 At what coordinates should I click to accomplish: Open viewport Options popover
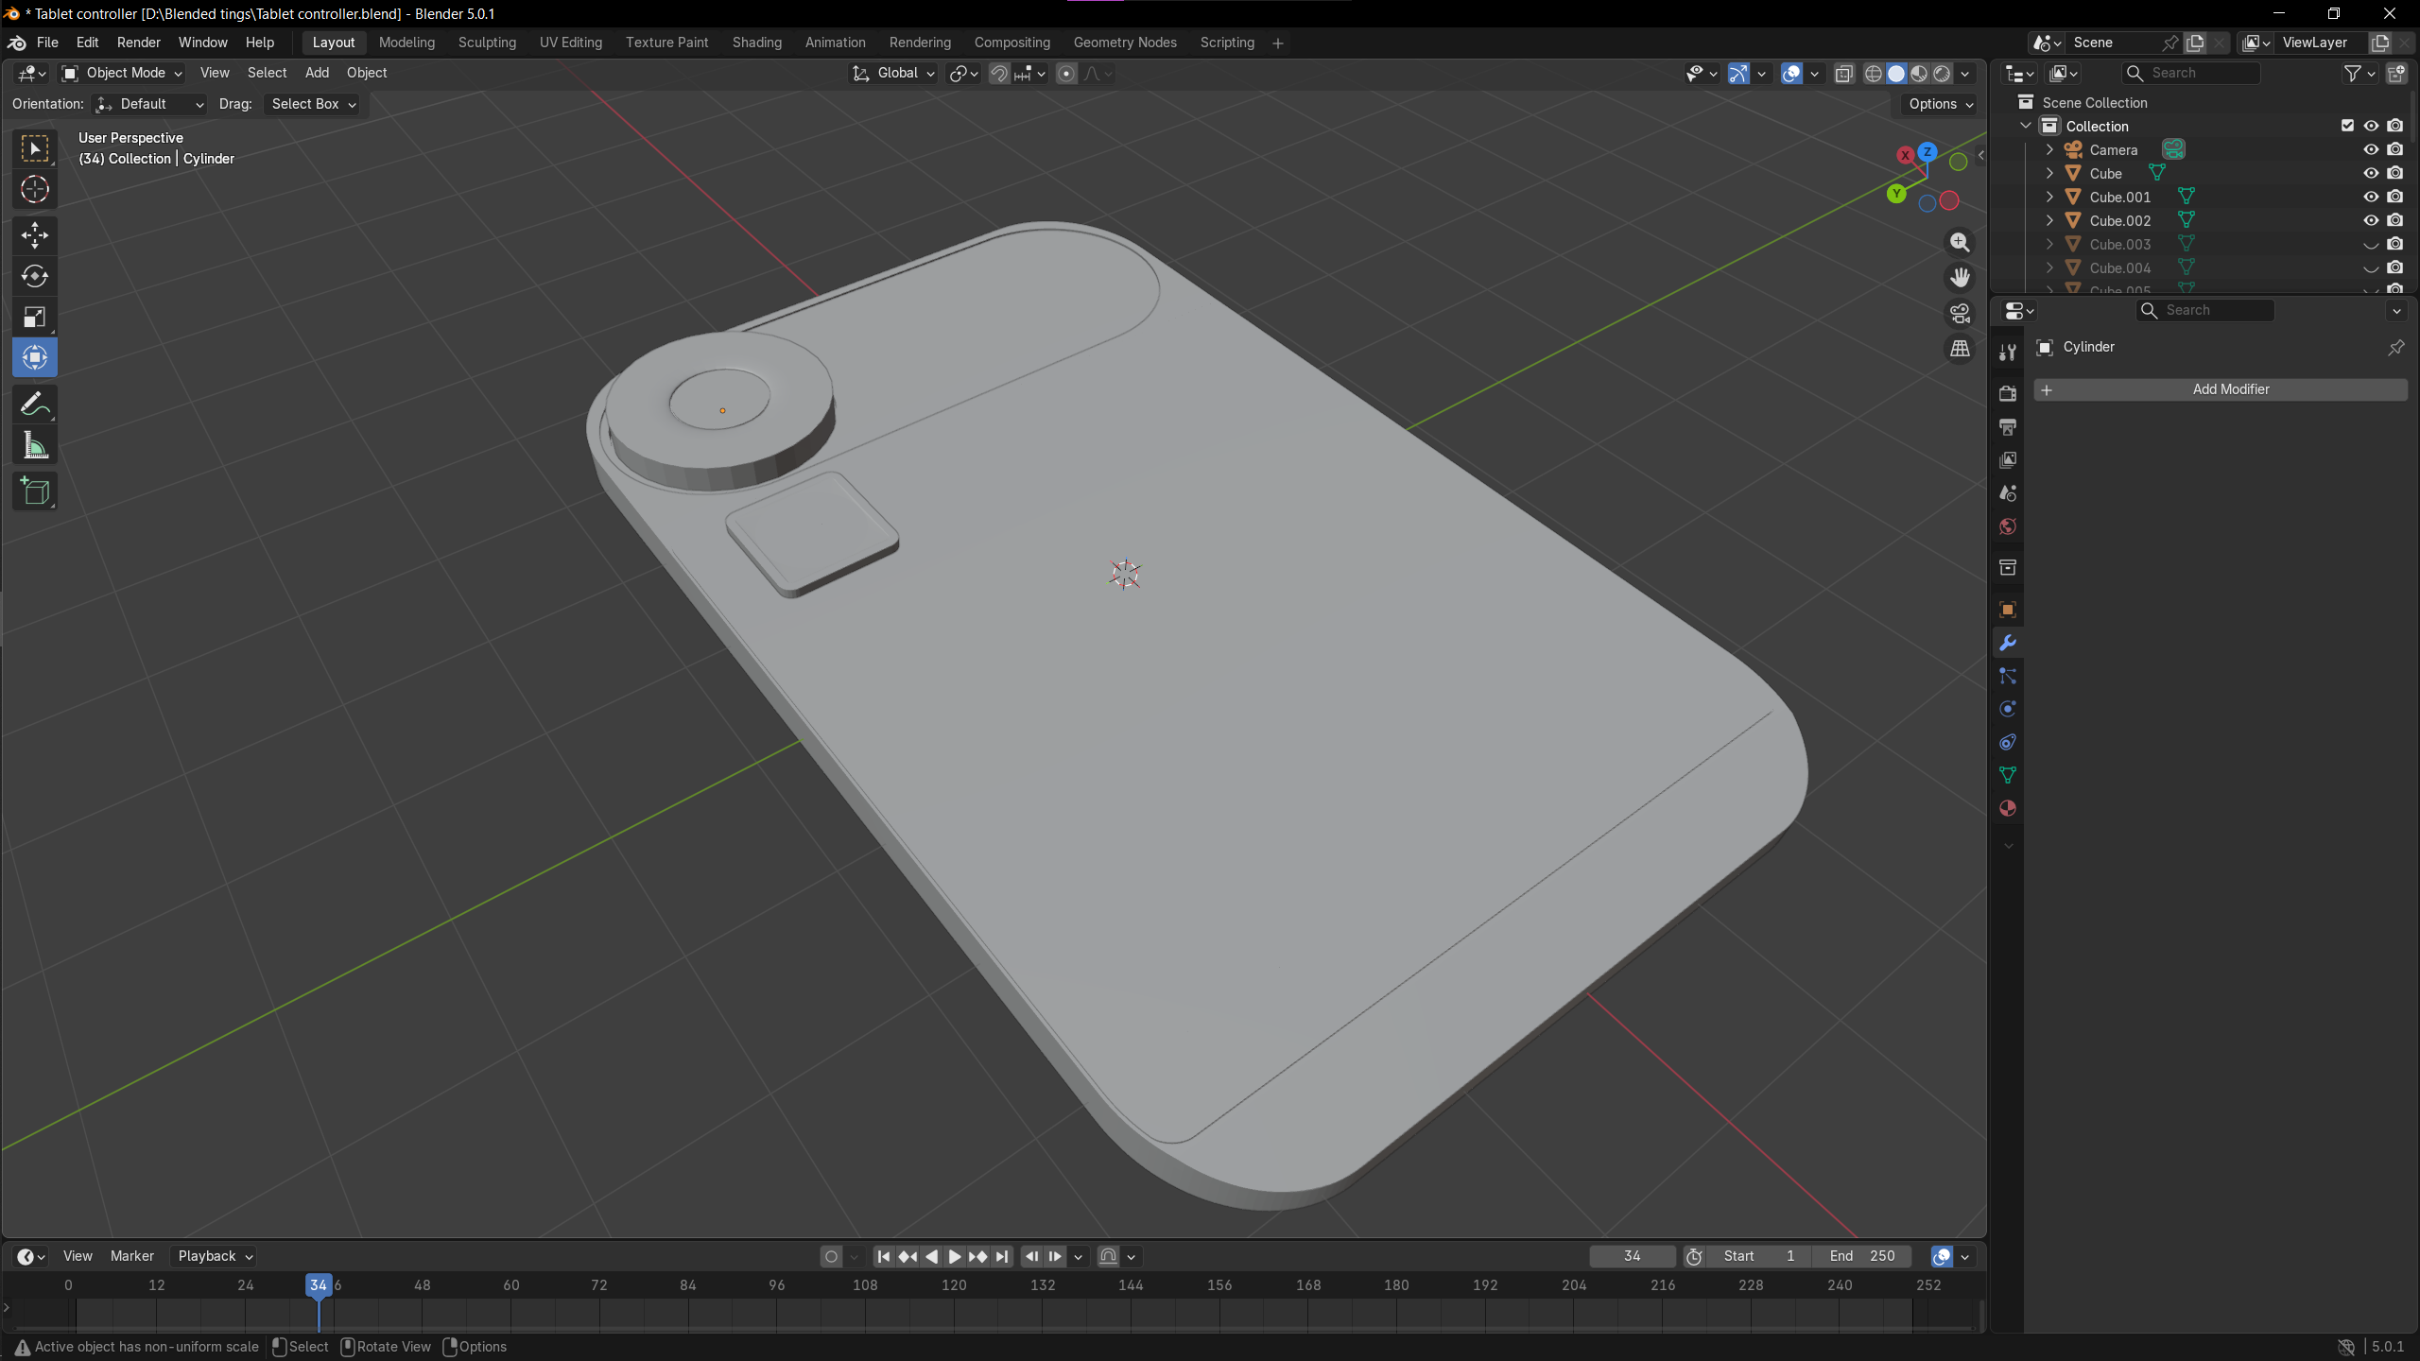(1940, 104)
